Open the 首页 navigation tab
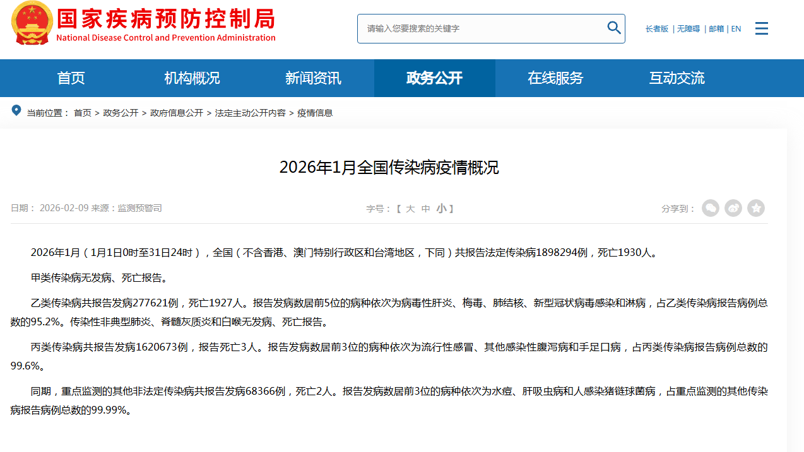The height and width of the screenshot is (452, 804). (71, 78)
